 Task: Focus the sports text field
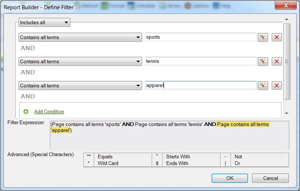[201, 37]
